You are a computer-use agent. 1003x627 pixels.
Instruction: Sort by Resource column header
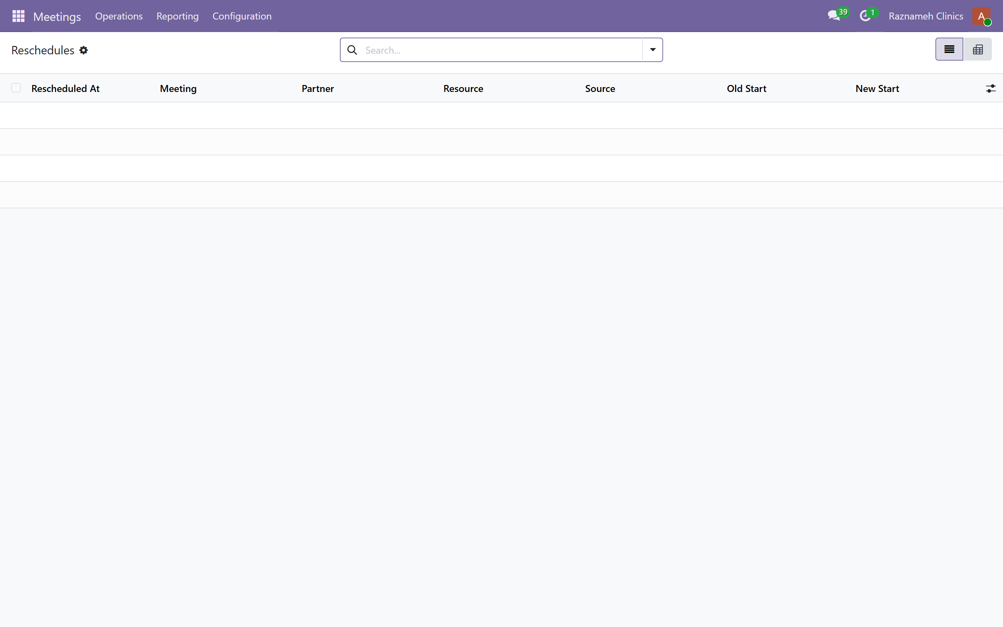tap(464, 88)
